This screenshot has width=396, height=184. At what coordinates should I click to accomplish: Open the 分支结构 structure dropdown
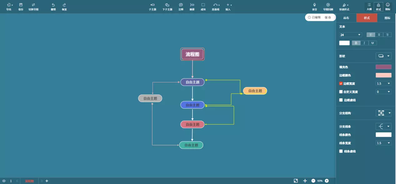point(383,113)
